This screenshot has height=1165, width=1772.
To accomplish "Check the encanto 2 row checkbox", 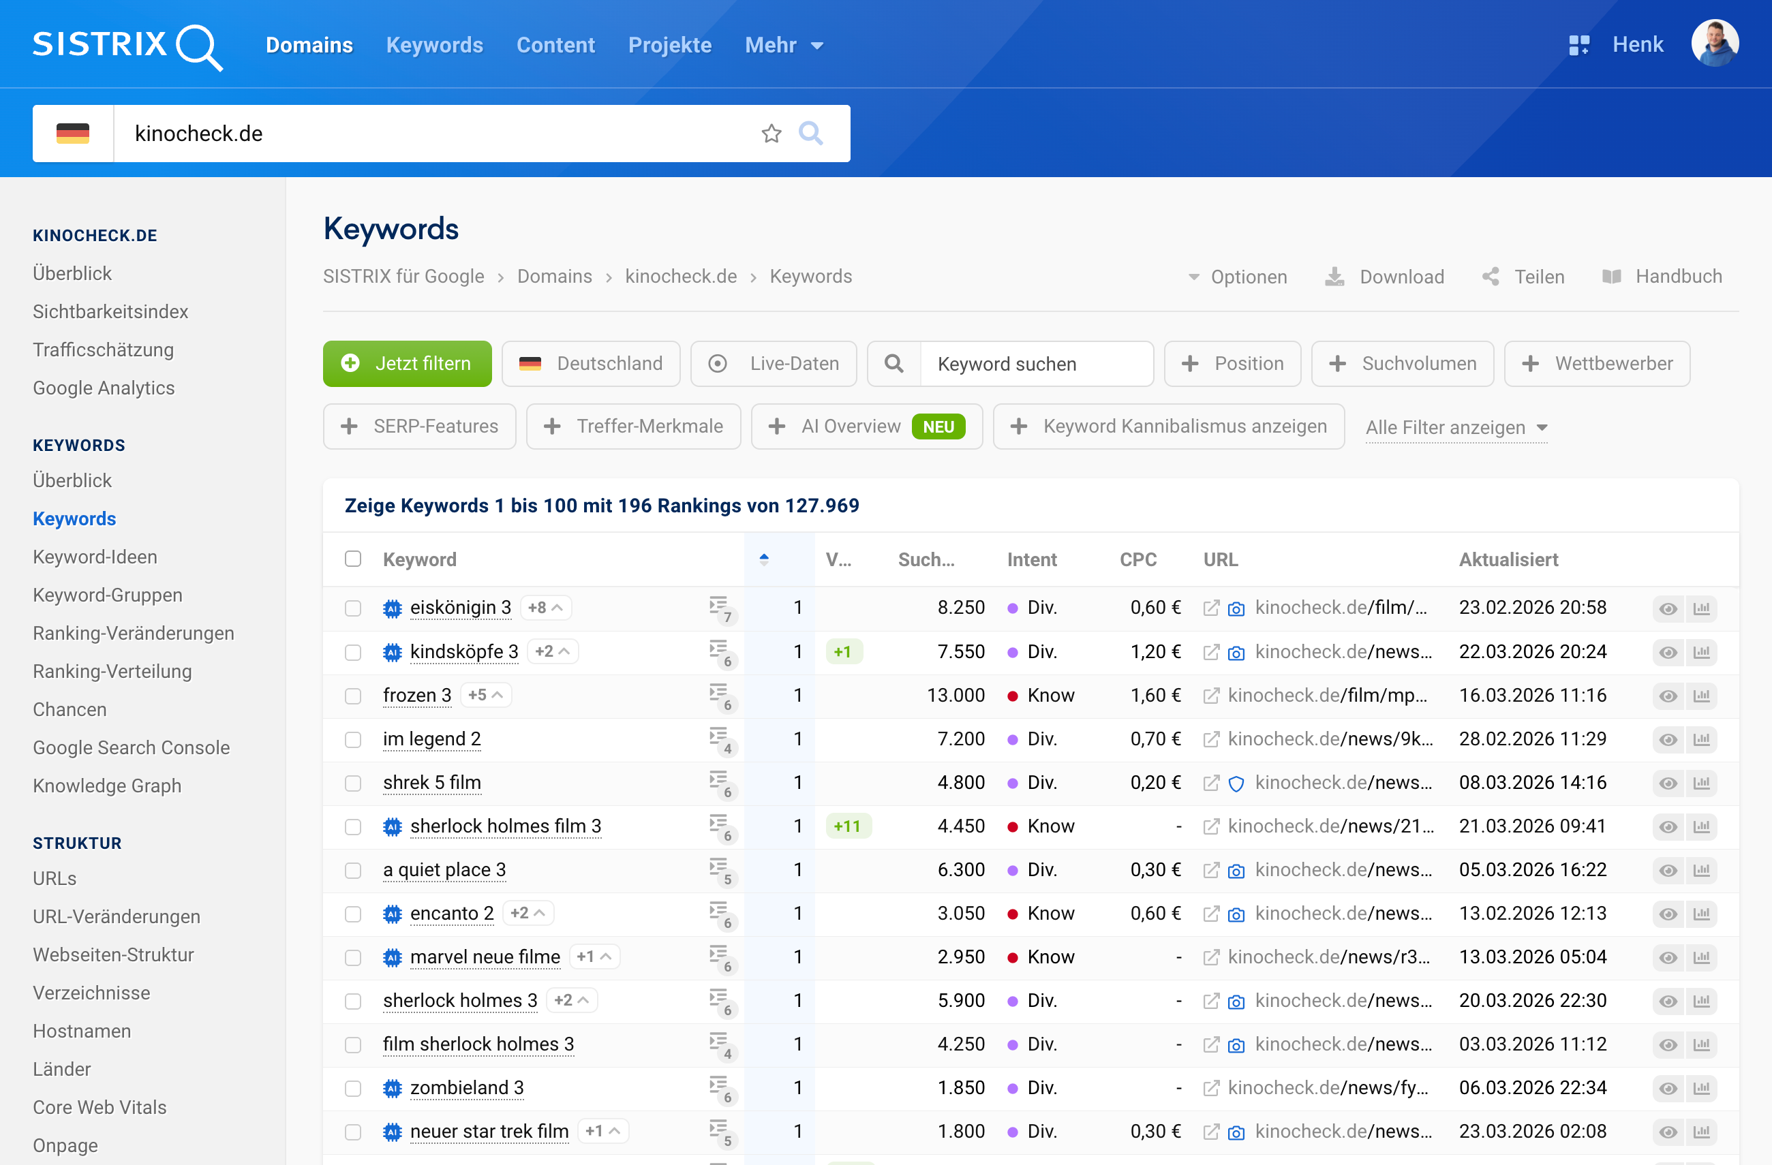I will click(353, 914).
